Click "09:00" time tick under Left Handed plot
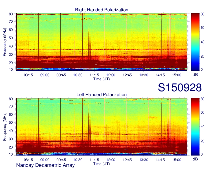Viewport: 208px width, 169px height. click(45, 160)
